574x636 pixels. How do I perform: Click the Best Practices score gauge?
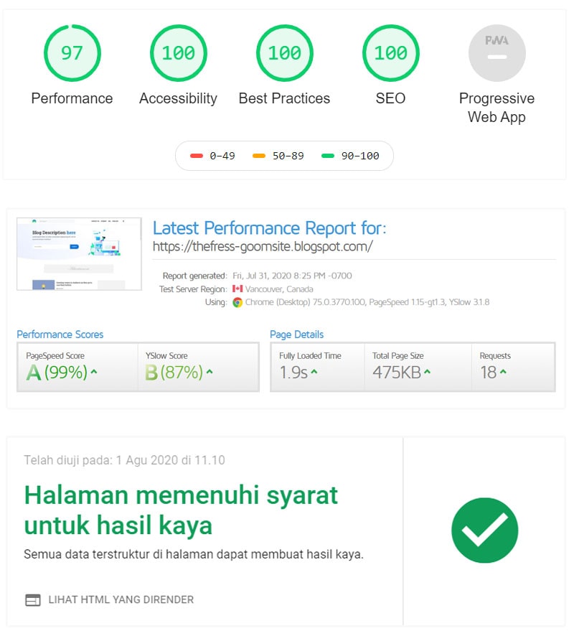(284, 52)
